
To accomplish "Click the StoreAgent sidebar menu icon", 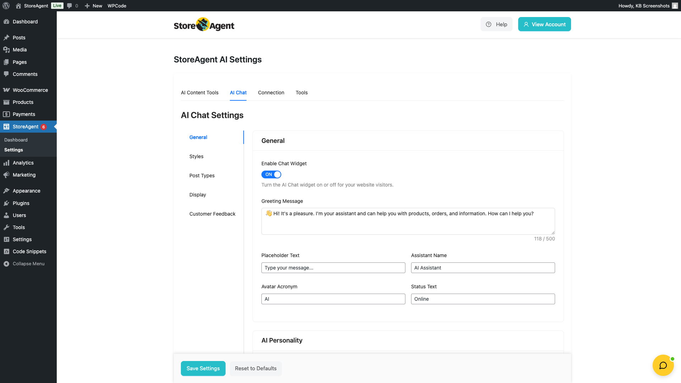I will point(6,127).
